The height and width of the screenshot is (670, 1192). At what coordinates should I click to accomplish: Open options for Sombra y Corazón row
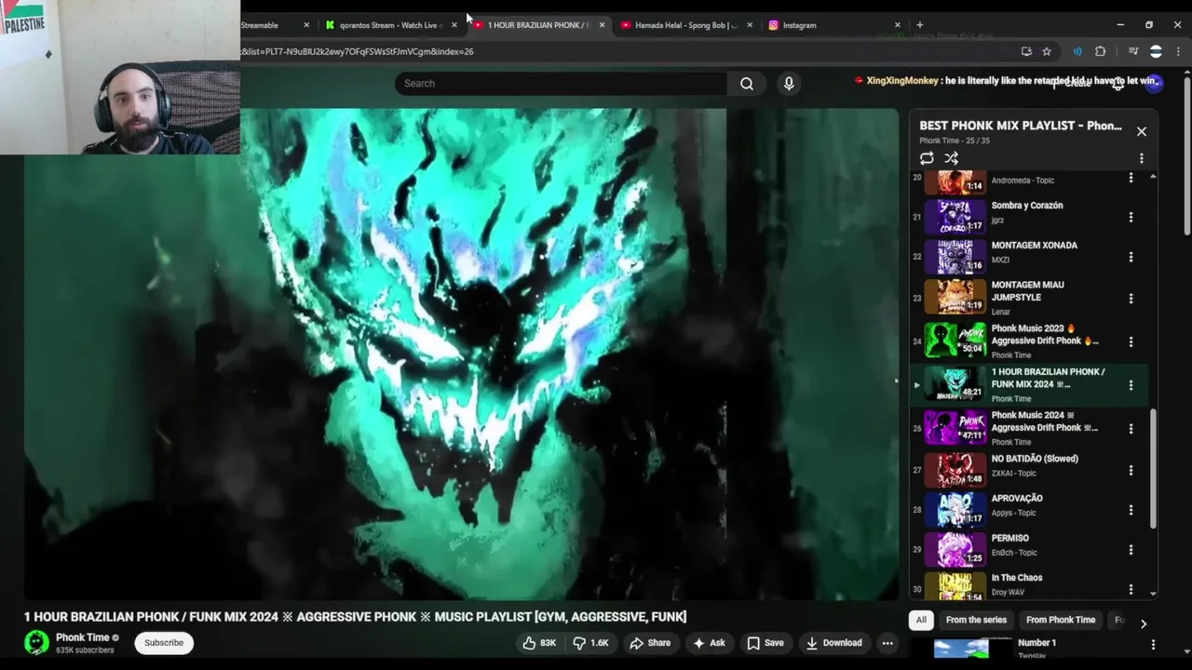1131,217
